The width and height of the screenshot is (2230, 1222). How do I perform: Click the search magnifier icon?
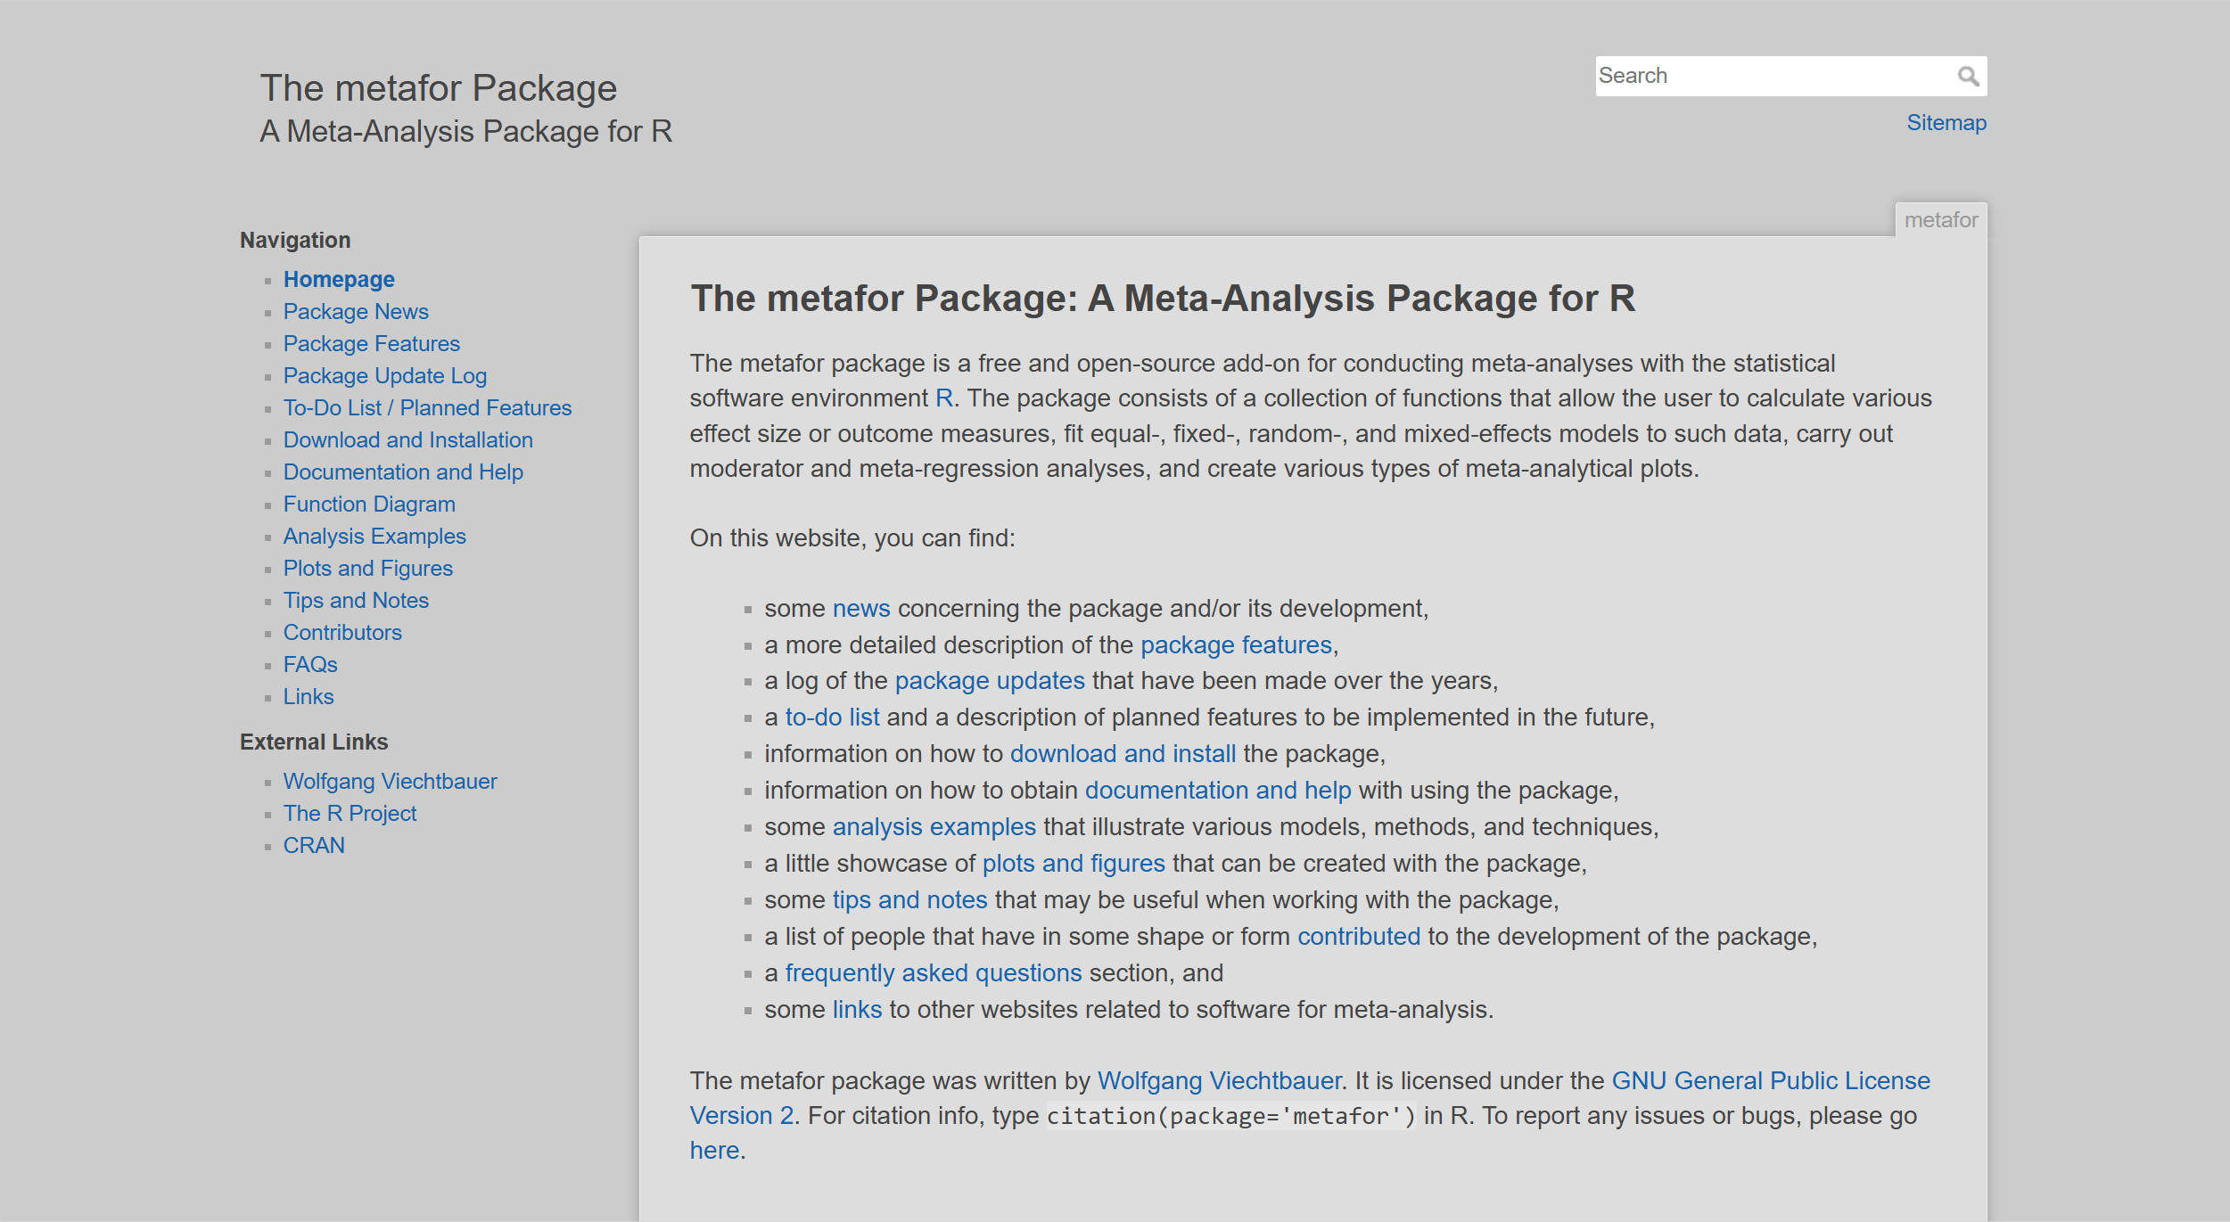click(x=1969, y=76)
